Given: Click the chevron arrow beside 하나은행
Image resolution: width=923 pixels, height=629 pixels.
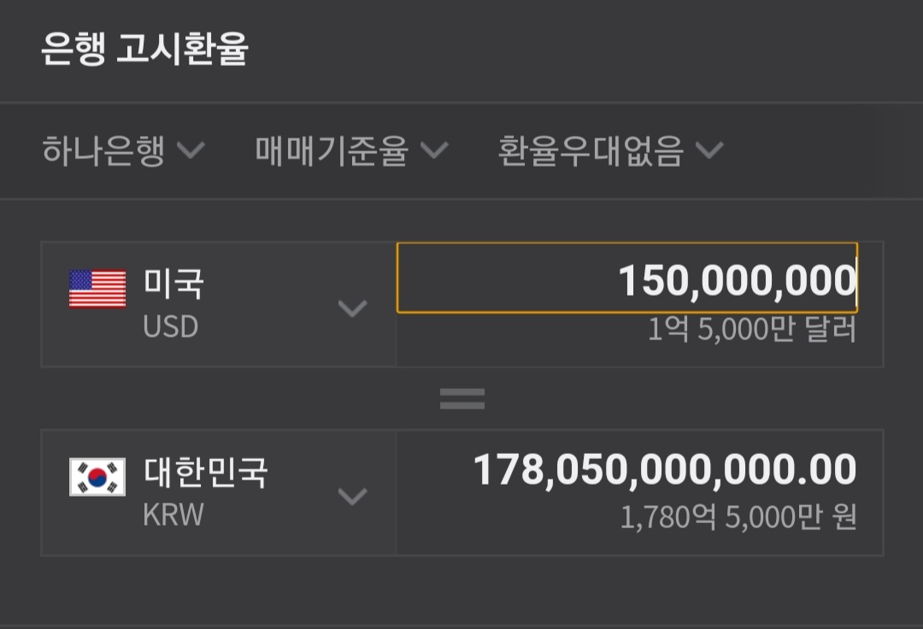Looking at the screenshot, I should click(x=190, y=151).
